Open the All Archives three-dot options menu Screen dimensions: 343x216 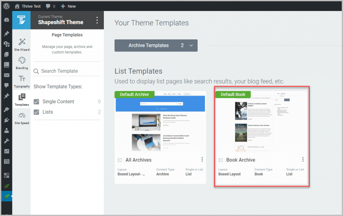[x=202, y=159]
